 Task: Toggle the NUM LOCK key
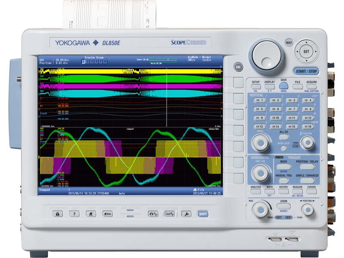284,148
